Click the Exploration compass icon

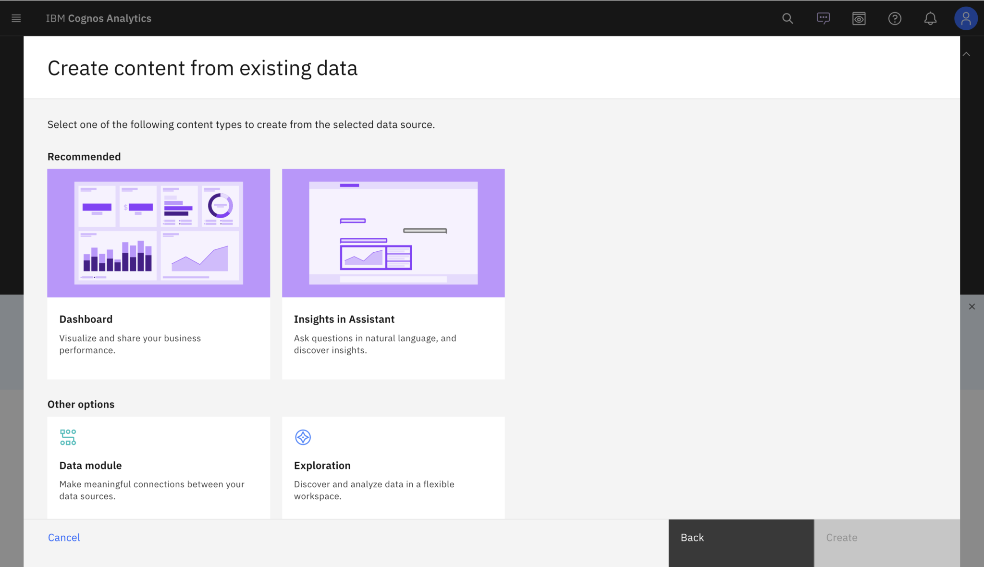303,437
